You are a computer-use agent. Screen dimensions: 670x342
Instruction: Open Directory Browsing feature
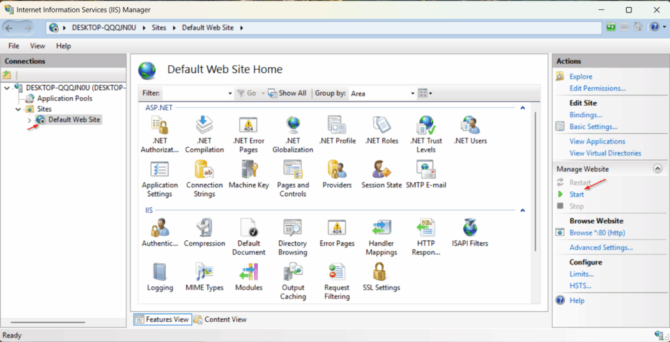(x=292, y=237)
